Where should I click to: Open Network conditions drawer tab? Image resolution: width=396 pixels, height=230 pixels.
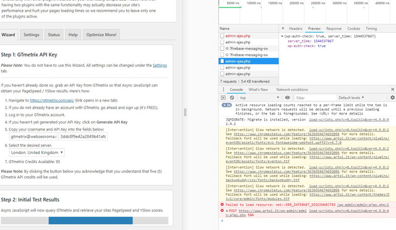pyautogui.click(x=292, y=90)
